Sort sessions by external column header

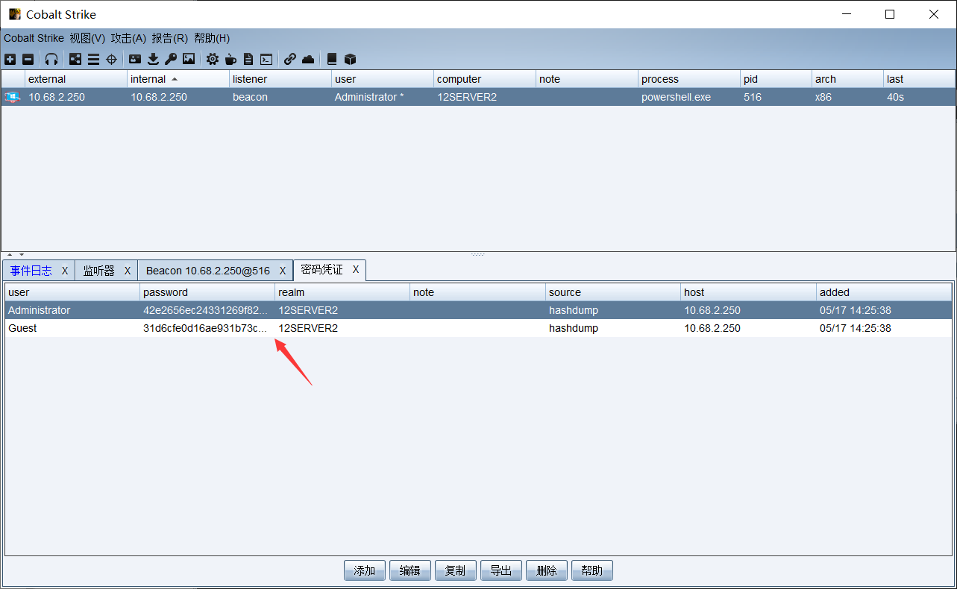coord(76,79)
